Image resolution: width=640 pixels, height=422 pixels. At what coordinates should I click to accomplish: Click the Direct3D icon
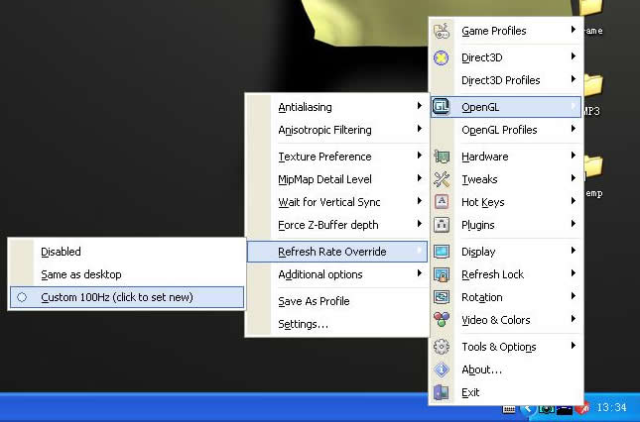(443, 57)
